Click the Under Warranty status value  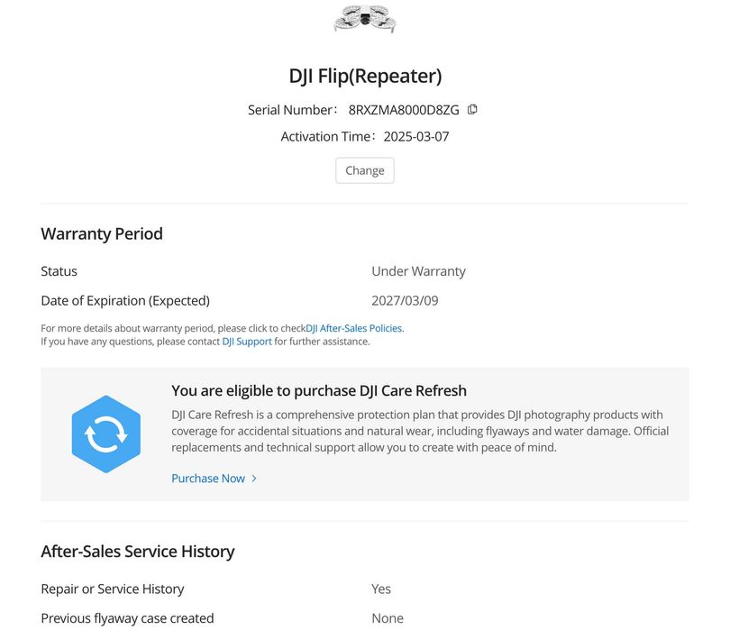pos(418,271)
